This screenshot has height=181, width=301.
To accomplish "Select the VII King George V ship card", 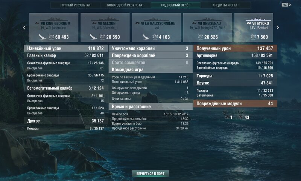I will 54,28.
